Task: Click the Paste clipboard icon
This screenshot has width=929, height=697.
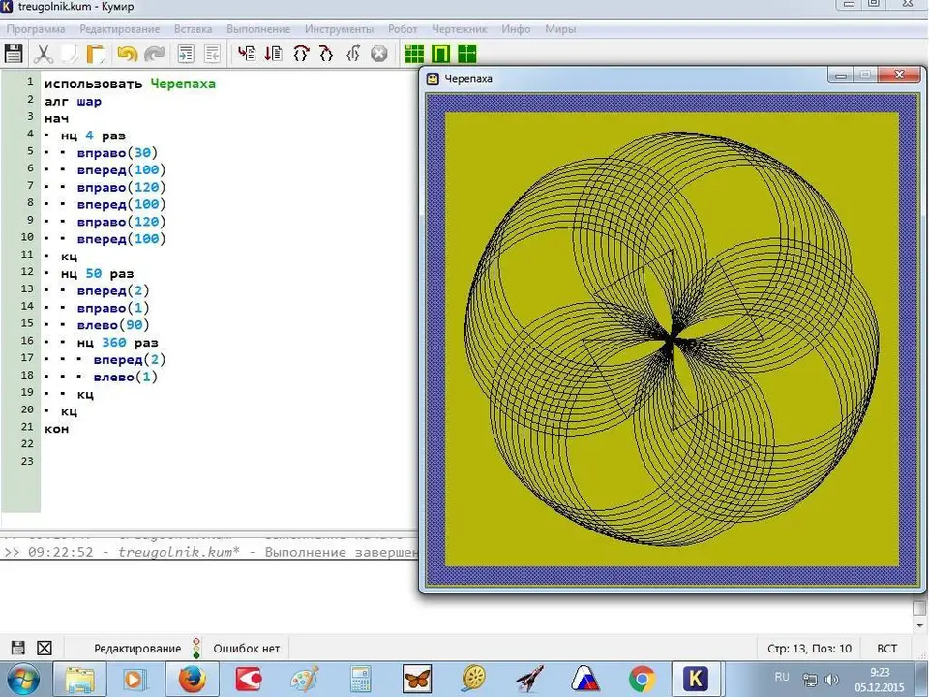Action: coord(96,53)
